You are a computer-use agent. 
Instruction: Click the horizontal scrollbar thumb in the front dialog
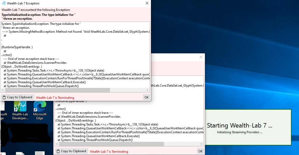click(x=57, y=90)
